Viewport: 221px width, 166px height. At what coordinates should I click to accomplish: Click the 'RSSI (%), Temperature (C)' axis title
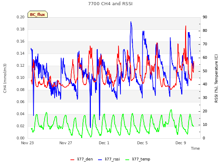(x=216, y=79)
